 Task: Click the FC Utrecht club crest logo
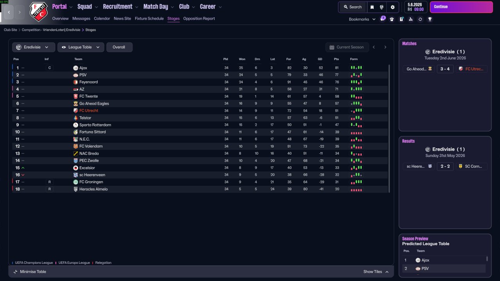coord(39,12)
